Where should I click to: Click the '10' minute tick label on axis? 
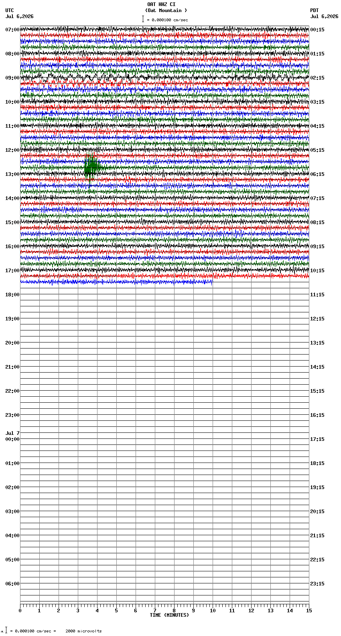click(x=213, y=611)
